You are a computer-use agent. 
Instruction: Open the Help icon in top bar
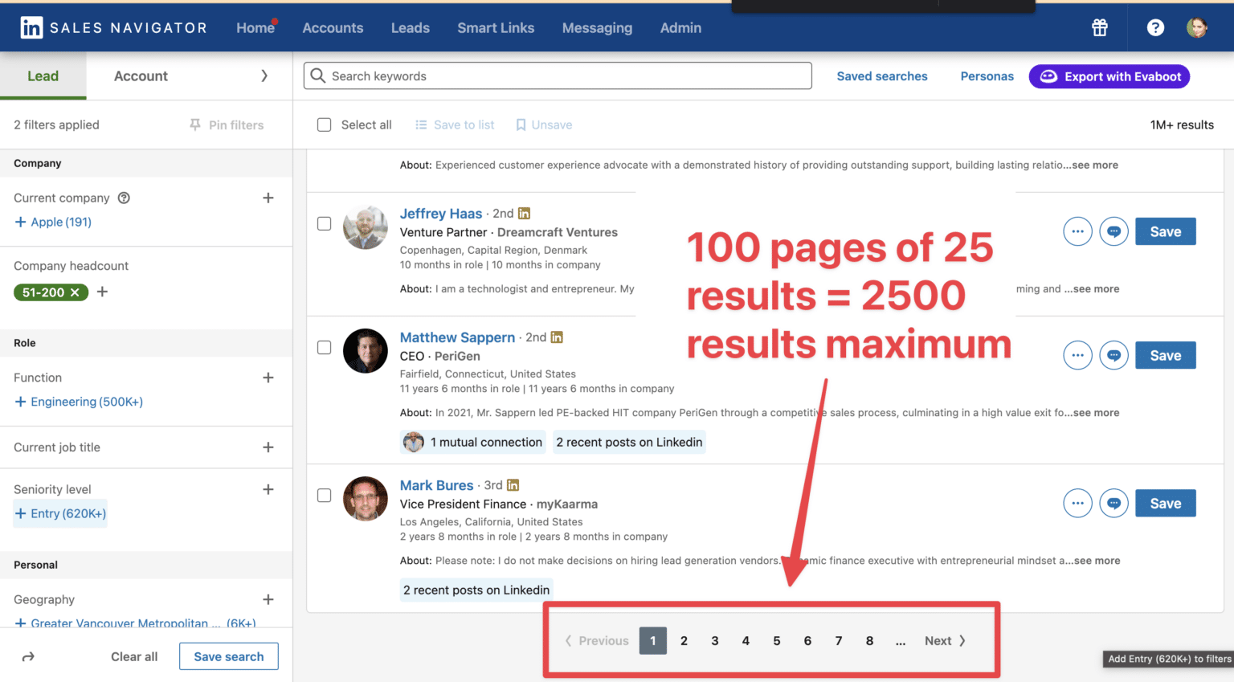[1155, 27]
